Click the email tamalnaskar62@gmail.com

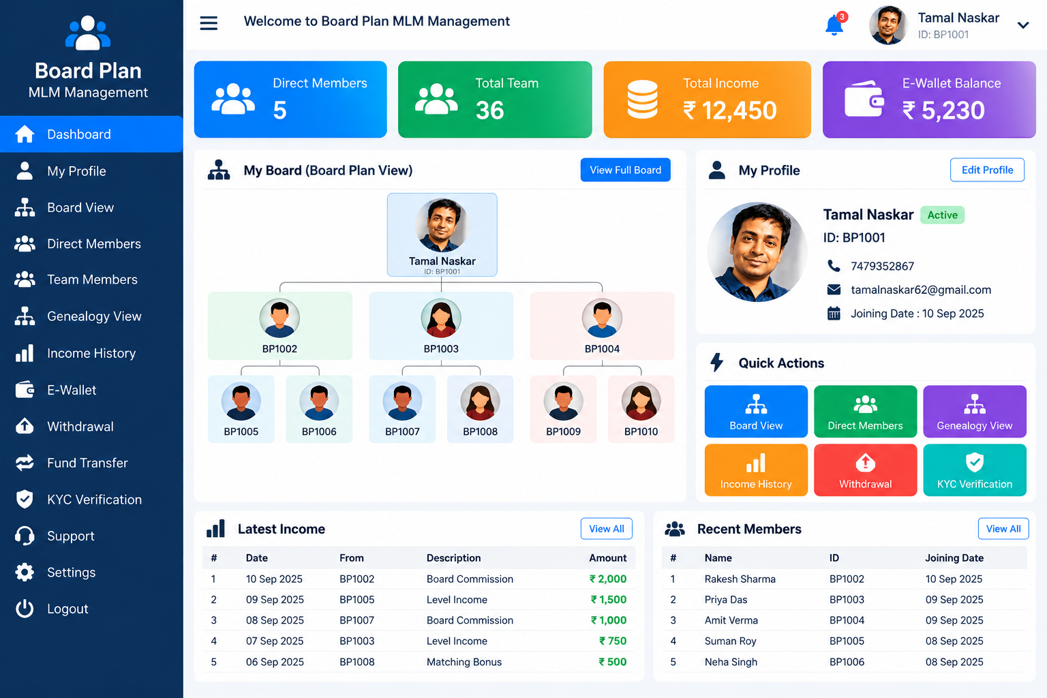921,290
